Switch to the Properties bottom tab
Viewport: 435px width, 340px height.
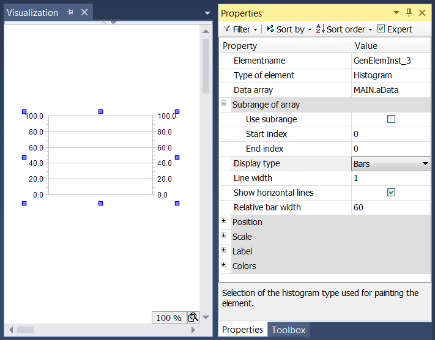tap(242, 330)
